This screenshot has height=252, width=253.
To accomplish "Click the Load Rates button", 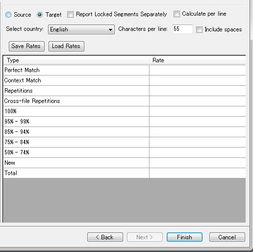I will pos(66,46).
